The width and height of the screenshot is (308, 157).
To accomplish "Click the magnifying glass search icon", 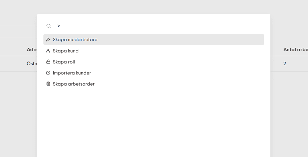I will pos(49,26).
